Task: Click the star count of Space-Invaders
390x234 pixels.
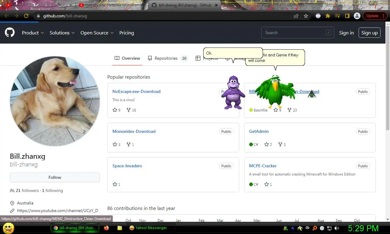Action: click(116, 184)
